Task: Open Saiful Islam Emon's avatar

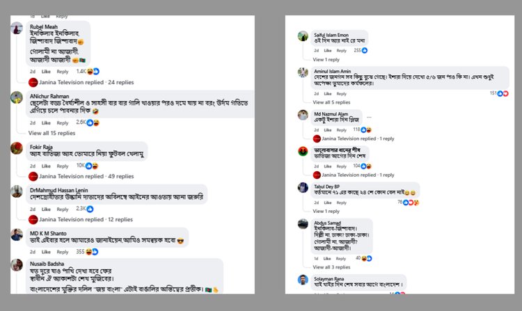Action: click(303, 35)
